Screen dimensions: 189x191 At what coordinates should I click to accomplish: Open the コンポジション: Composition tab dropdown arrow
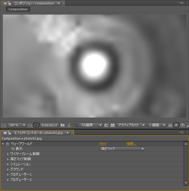pos(59,3)
